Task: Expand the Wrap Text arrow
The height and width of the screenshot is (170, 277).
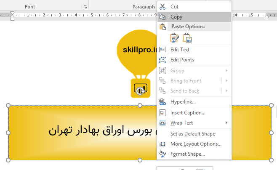Action: point(226,123)
